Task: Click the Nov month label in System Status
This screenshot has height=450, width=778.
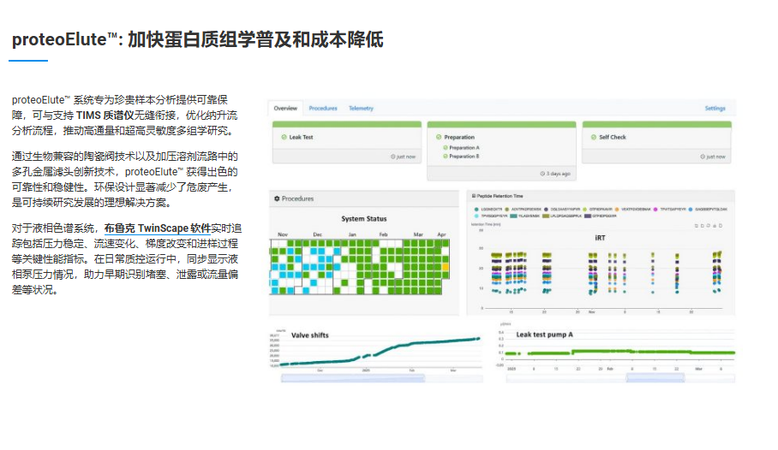Action: point(282,234)
